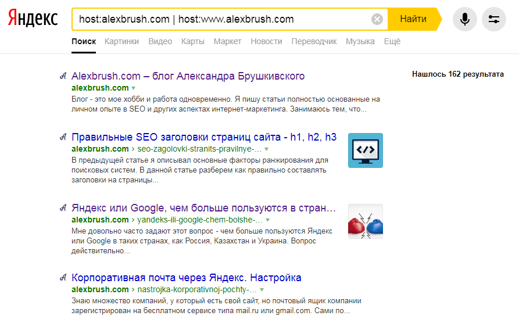Viewport: 519px width, 323px height.
Task: Open Корпоративная почта через Яндекс link
Action: (187, 277)
